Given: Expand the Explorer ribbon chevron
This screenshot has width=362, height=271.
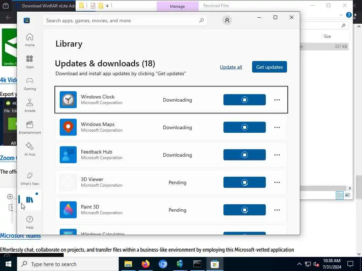Looking at the screenshot, I should [x=341, y=15].
